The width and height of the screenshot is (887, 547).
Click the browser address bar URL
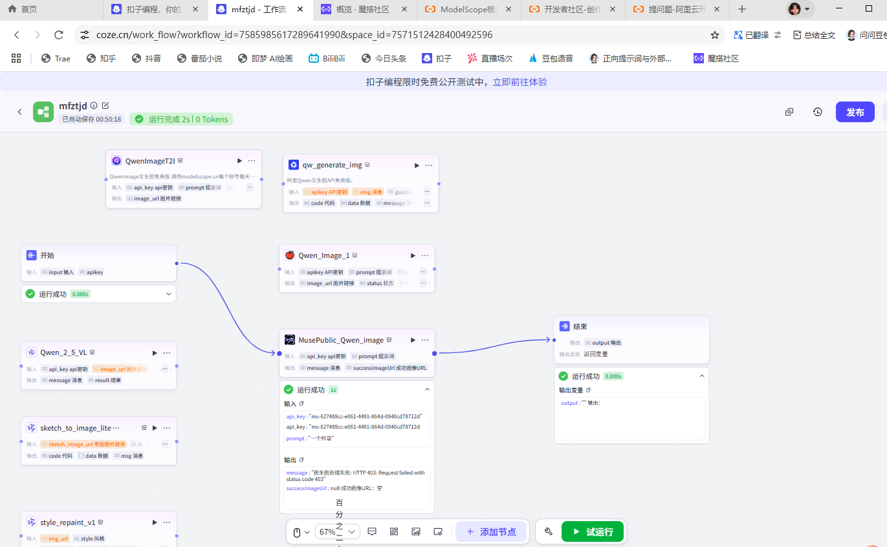pyautogui.click(x=294, y=35)
